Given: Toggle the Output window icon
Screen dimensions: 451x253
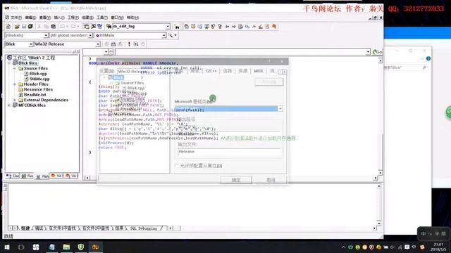Looking at the screenshot, I should pyautogui.click(x=93, y=27).
